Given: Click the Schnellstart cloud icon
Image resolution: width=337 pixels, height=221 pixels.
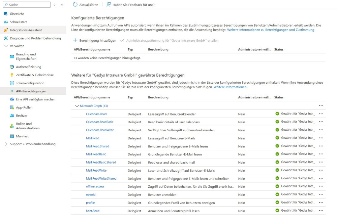Looking at the screenshot, I should tap(6, 22).
